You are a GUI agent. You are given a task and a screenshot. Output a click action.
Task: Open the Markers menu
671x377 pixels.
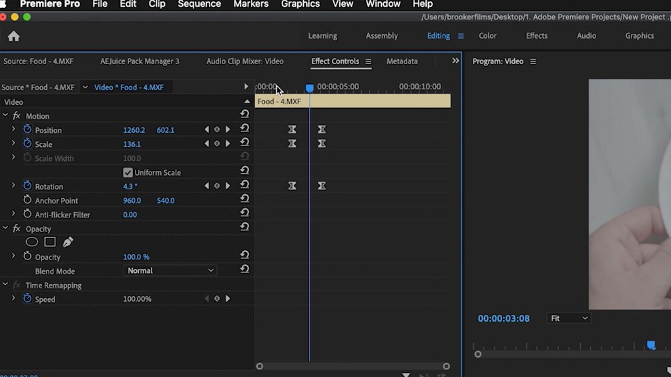coord(251,4)
